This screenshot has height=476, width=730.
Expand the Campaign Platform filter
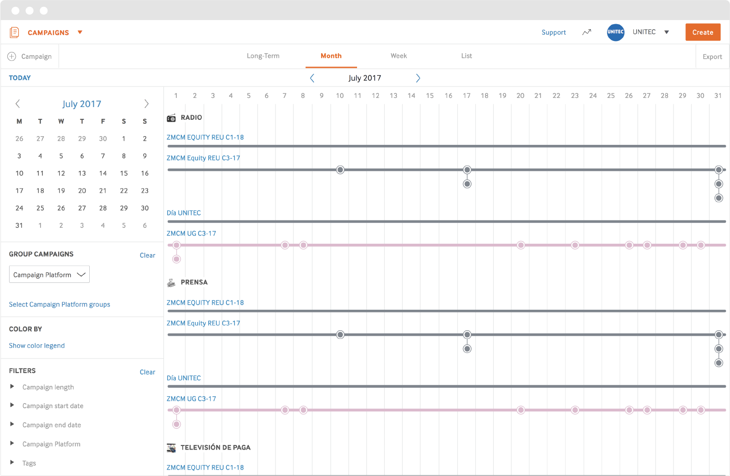click(x=12, y=444)
